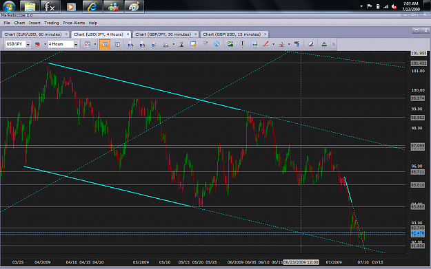The width and height of the screenshot is (431, 269).
Task: Select the red-green arrow marker tool
Action: pos(282,44)
